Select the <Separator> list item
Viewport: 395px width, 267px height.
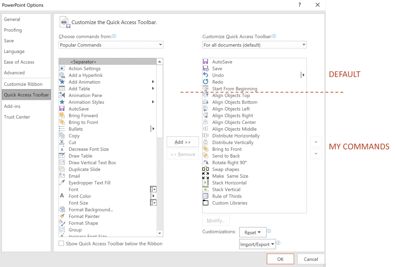pyautogui.click(x=108, y=62)
